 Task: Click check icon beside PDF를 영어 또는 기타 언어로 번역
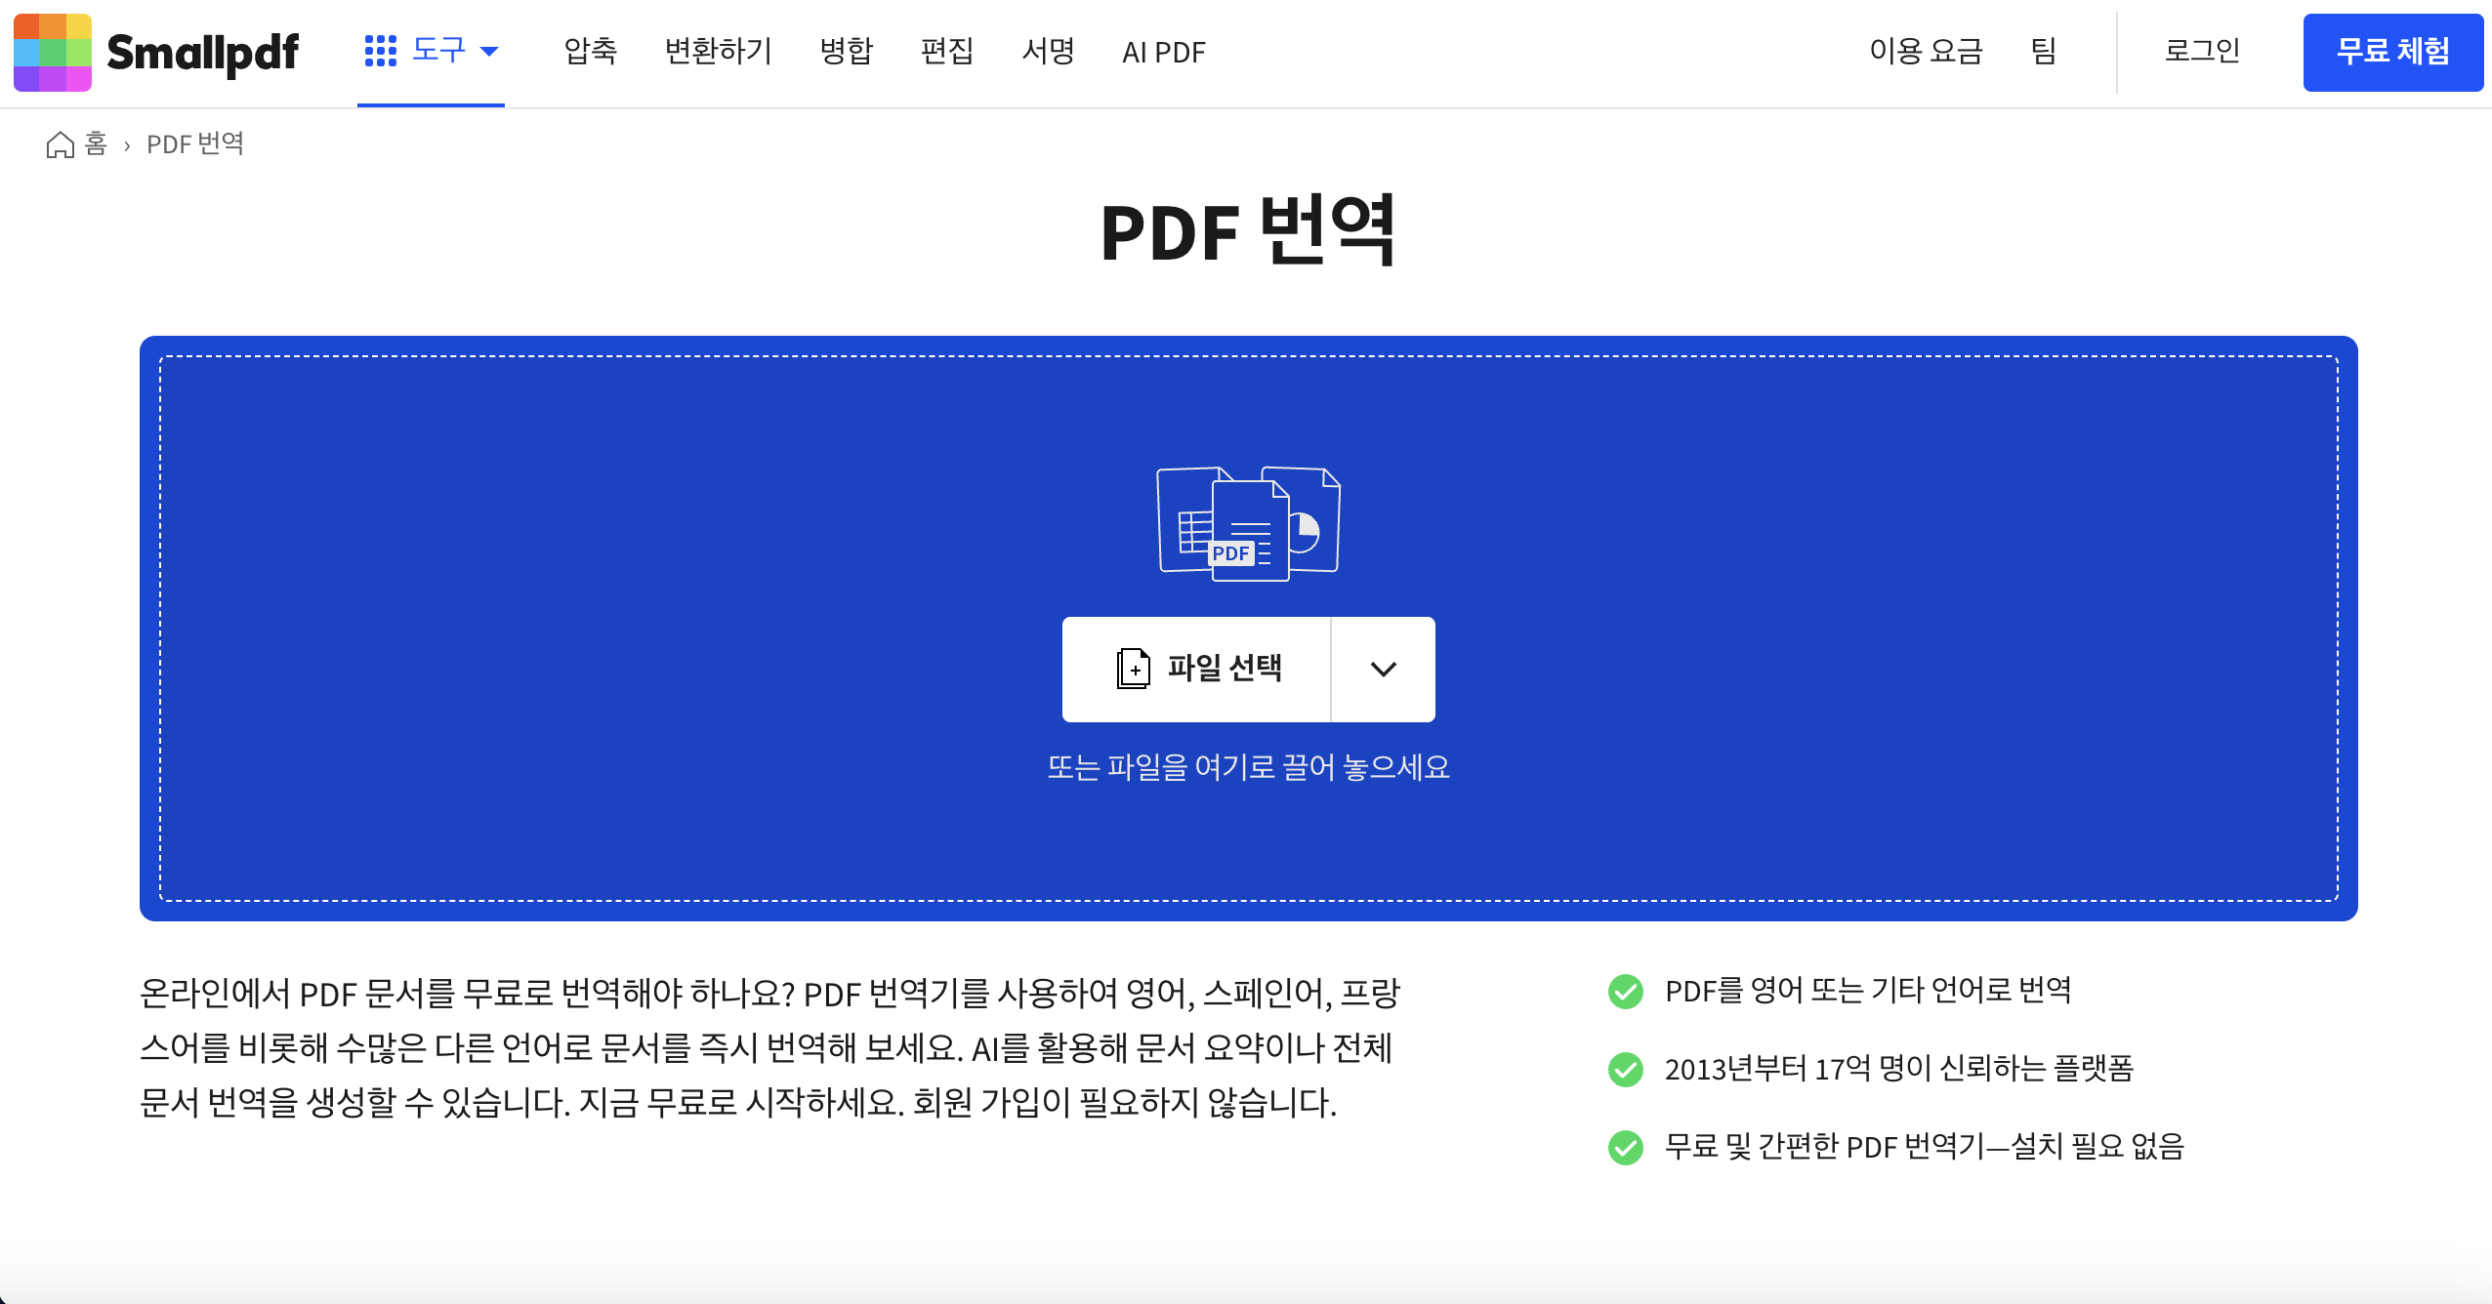[x=1626, y=992]
